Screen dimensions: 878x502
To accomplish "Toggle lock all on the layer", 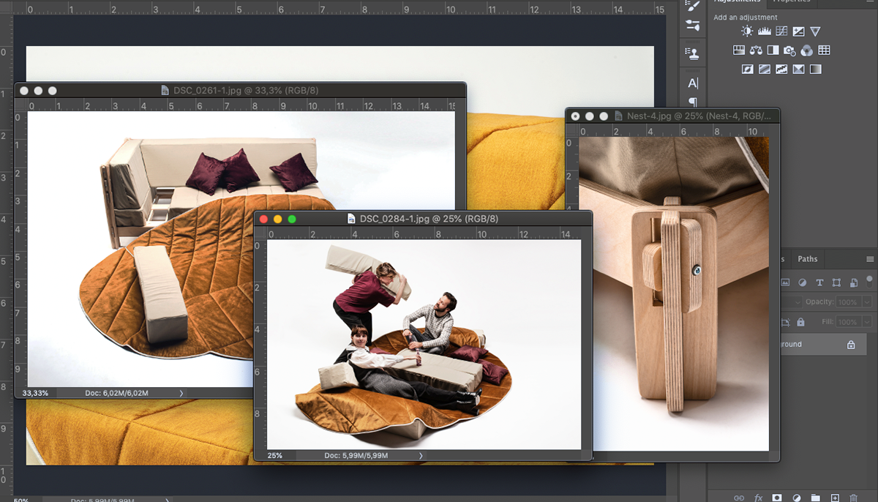I will 800,322.
